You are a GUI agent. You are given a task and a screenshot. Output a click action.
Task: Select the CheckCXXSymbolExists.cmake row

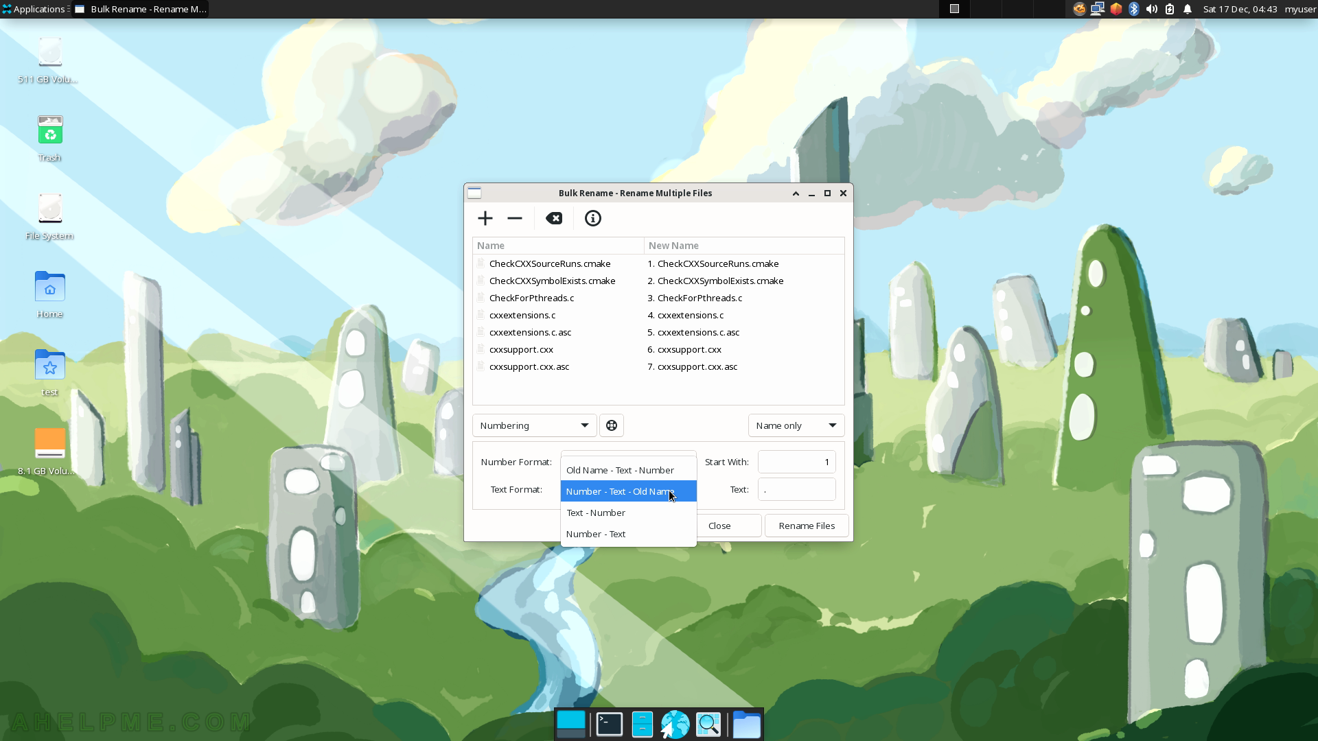(x=658, y=281)
